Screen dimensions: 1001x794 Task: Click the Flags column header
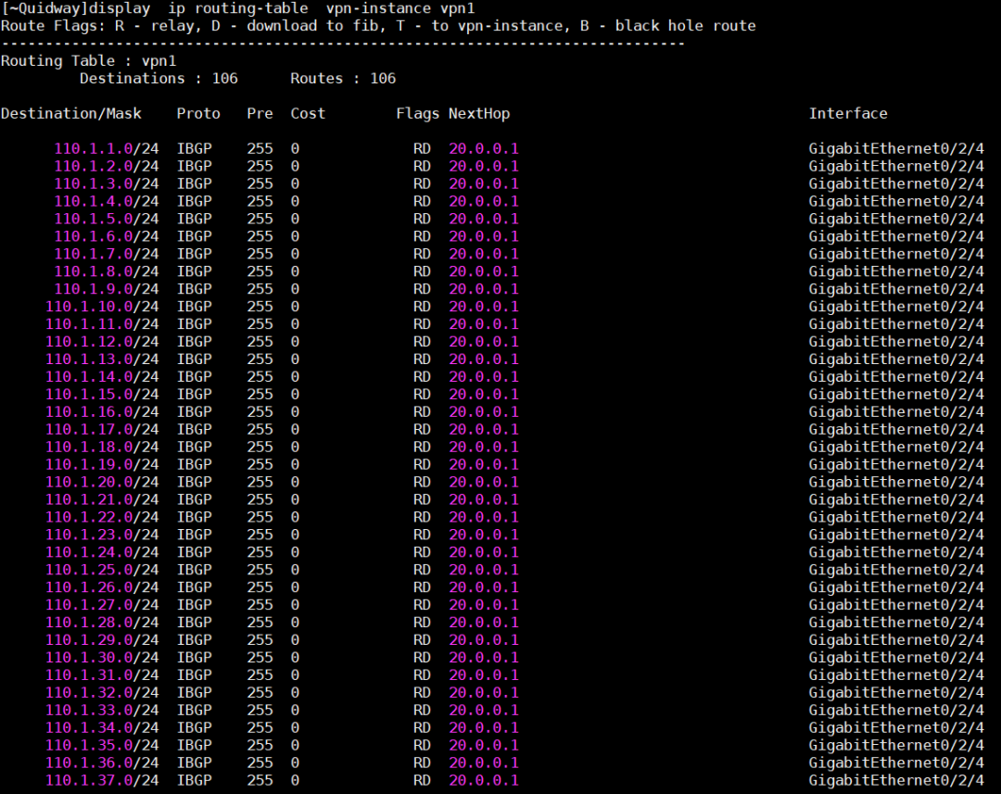(417, 114)
